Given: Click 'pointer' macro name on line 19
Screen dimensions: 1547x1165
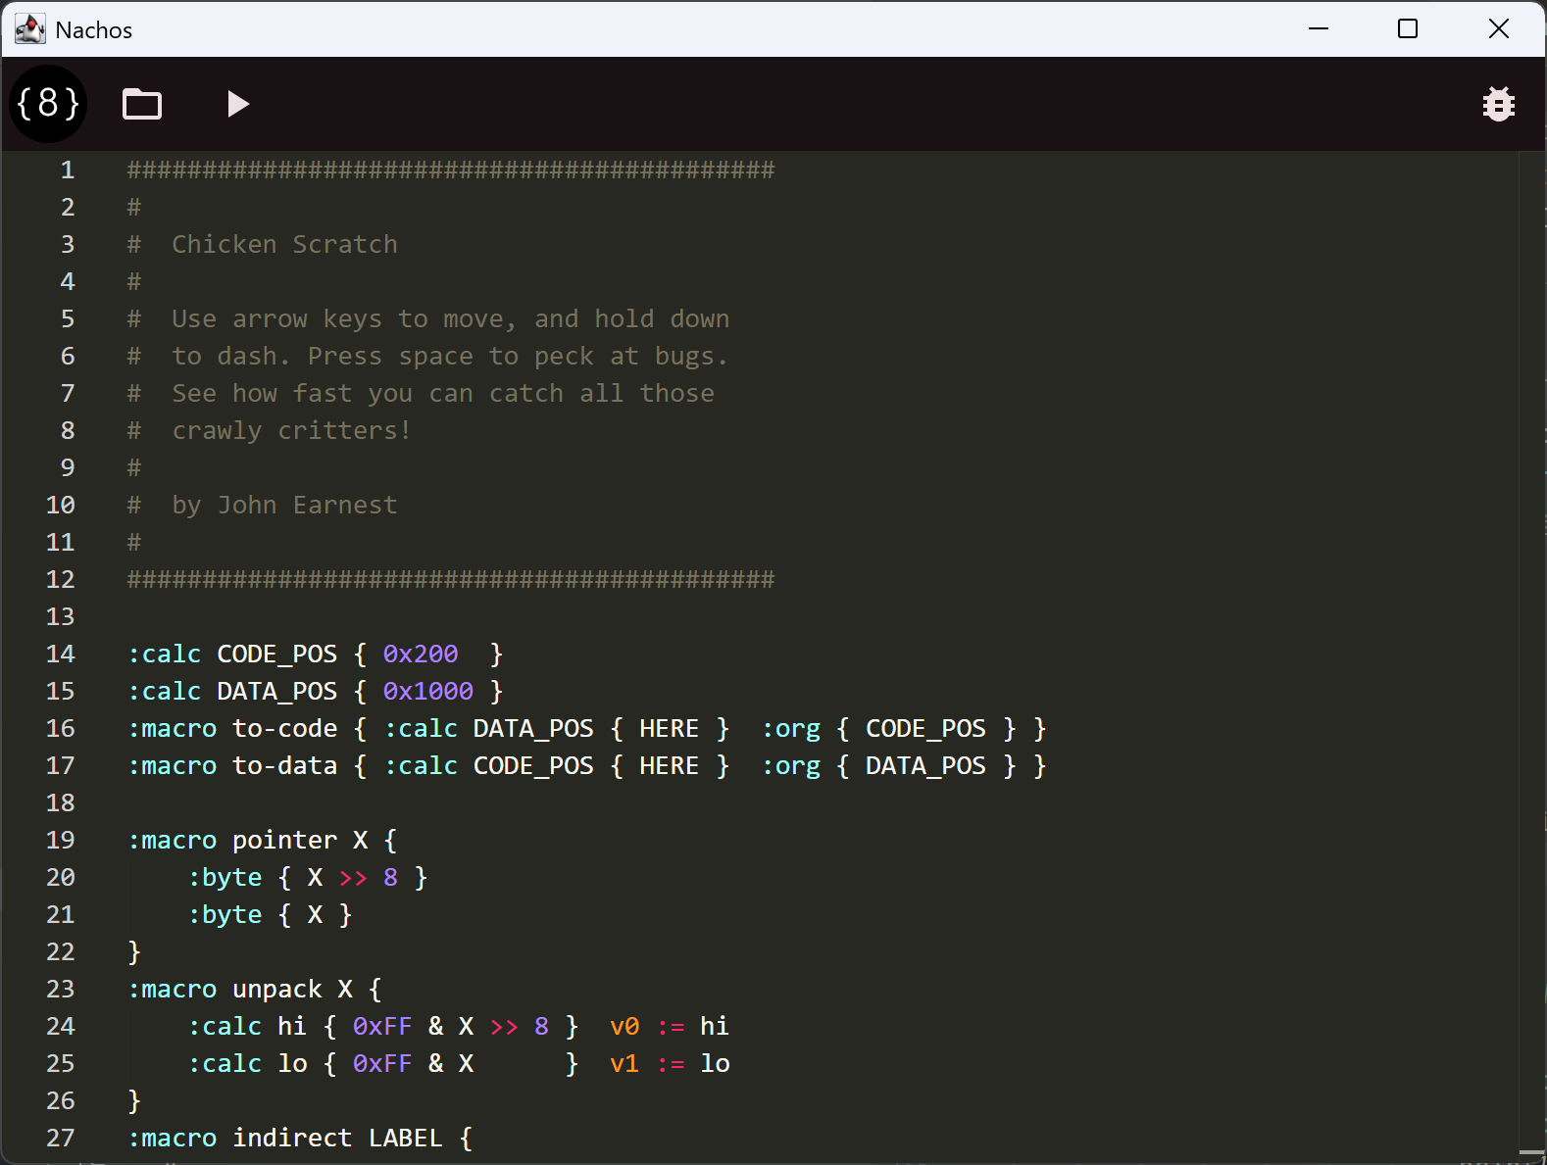Looking at the screenshot, I should coord(285,840).
